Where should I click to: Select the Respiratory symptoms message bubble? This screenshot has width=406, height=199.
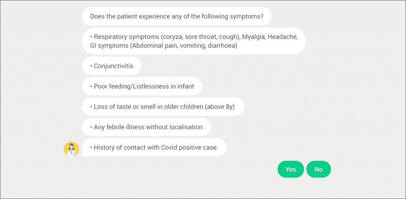click(x=193, y=41)
